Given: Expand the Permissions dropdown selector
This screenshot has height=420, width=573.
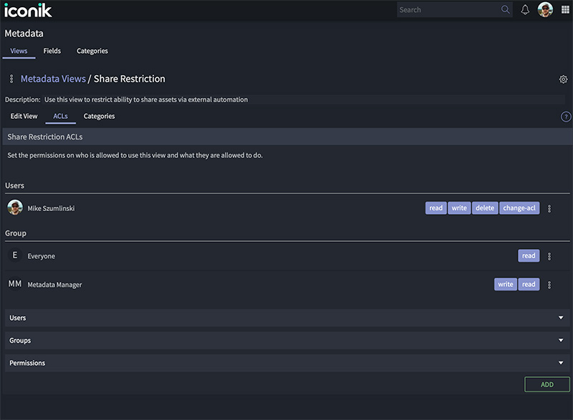Looking at the screenshot, I should pyautogui.click(x=286, y=363).
